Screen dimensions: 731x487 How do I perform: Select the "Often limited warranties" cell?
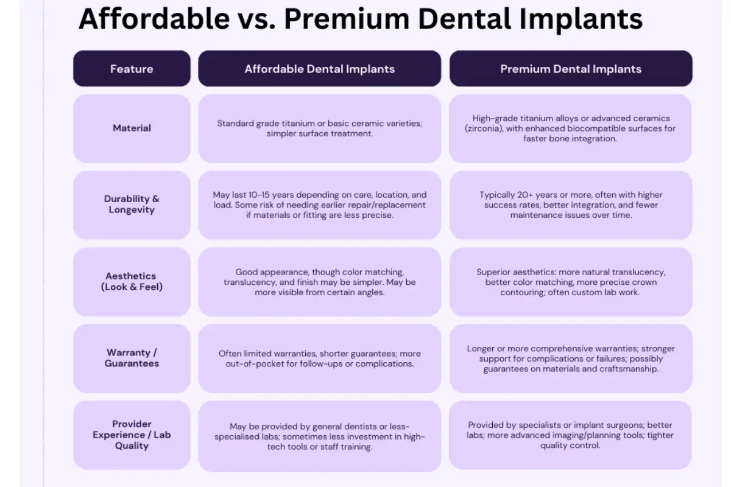(319, 358)
